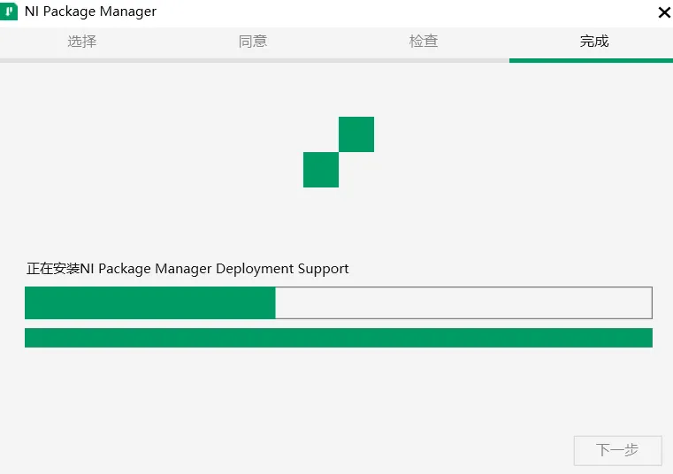Click the NI Package Manager title bar icon
Viewport: 673px width, 474px height.
pyautogui.click(x=9, y=11)
